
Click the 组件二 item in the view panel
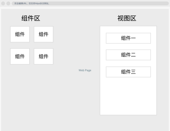click(128, 55)
